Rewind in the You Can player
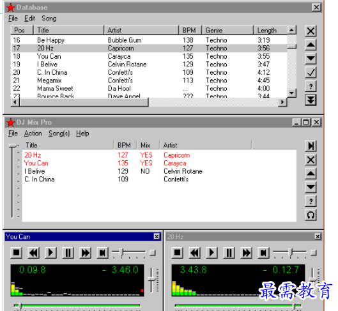338x311 pixels. pyautogui.click(x=34, y=252)
